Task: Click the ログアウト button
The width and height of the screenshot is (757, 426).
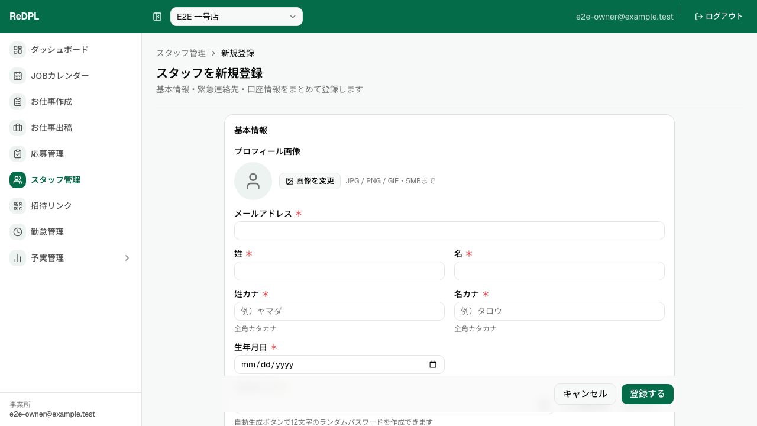Action: 719,17
